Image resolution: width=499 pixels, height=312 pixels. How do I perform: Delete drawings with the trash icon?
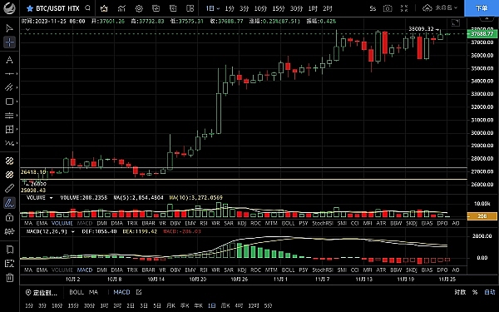click(9, 277)
